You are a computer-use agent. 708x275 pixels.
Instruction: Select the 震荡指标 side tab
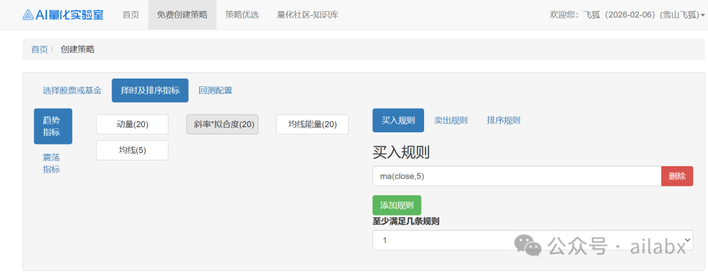tap(51, 163)
